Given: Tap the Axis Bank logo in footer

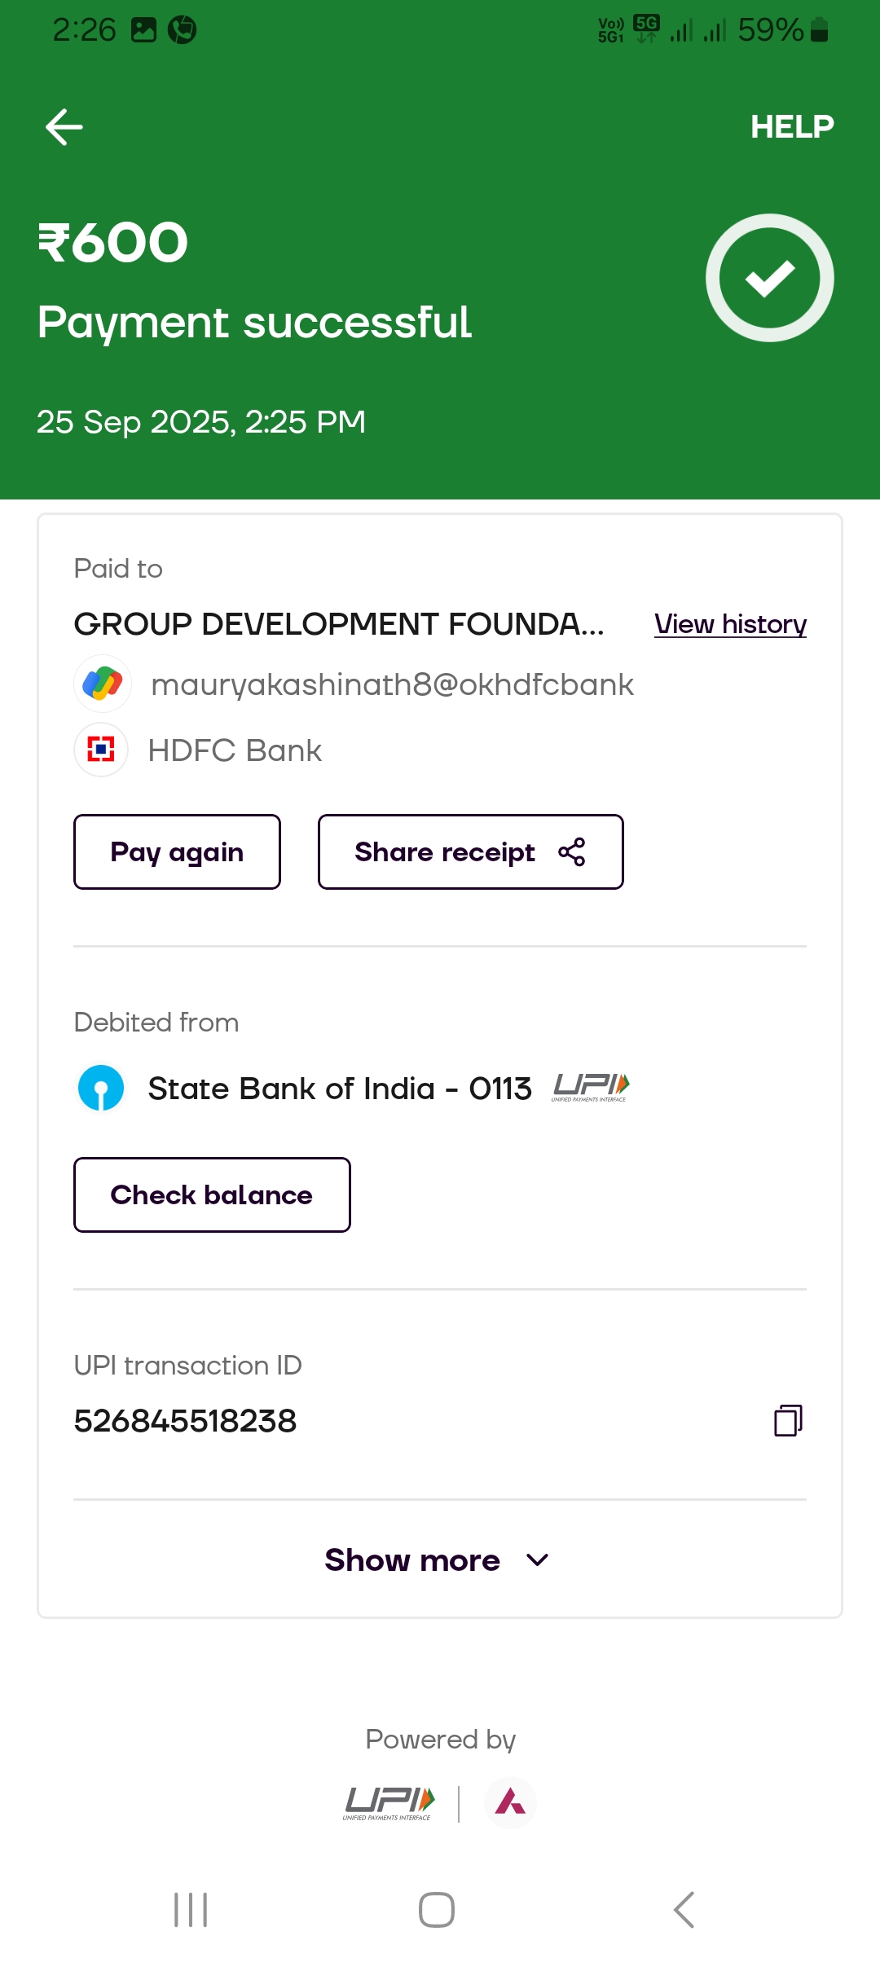Looking at the screenshot, I should [x=510, y=1802].
